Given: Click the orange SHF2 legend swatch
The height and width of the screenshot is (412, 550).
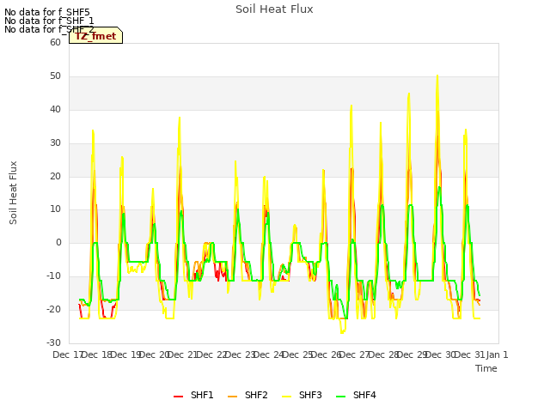Looking at the screenshot, I should click(x=232, y=397).
